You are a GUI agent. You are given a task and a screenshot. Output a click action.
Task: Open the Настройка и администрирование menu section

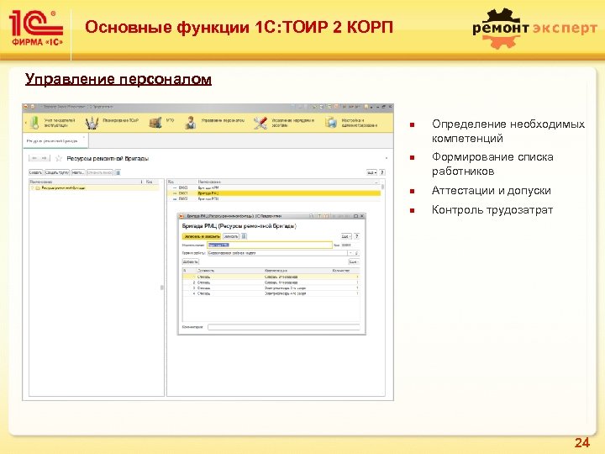click(x=360, y=123)
